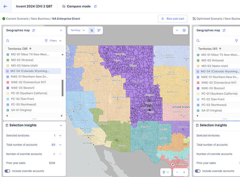Click the back arrow button
Screen dimensions: 240x177
5,6
